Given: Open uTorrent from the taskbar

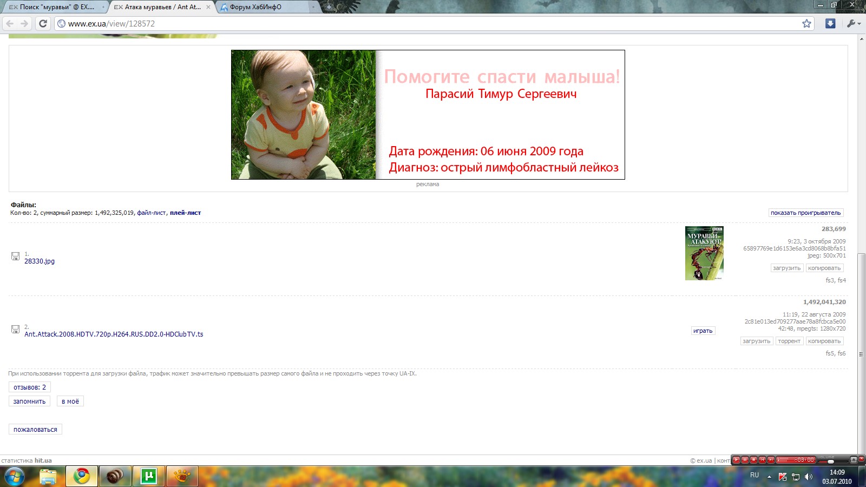Looking at the screenshot, I should pos(148,476).
